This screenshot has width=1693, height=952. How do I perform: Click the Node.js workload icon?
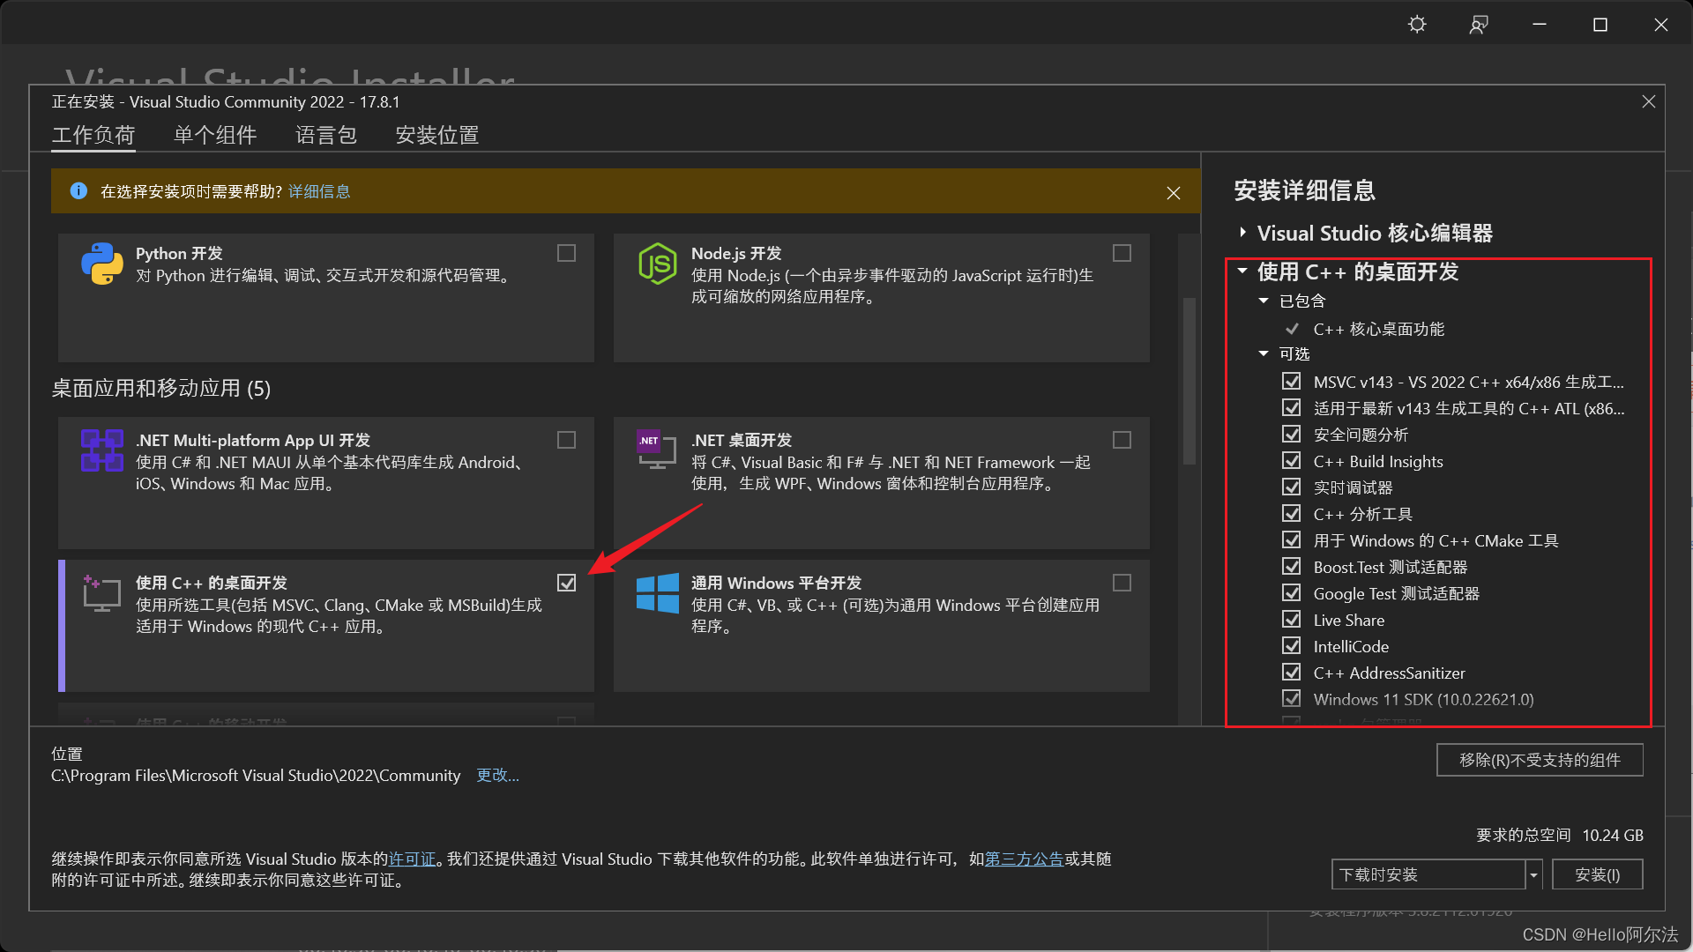point(658,264)
